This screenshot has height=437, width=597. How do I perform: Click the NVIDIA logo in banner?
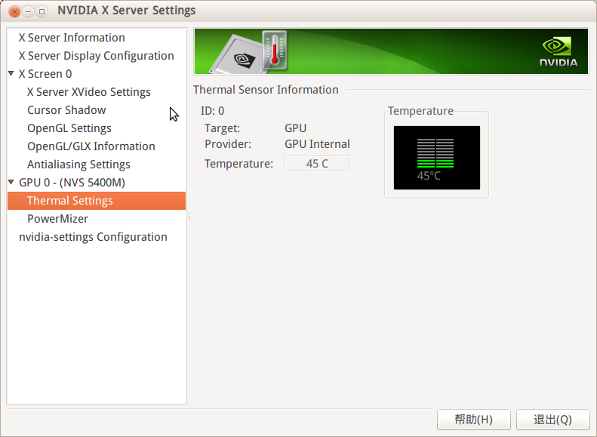(x=559, y=52)
